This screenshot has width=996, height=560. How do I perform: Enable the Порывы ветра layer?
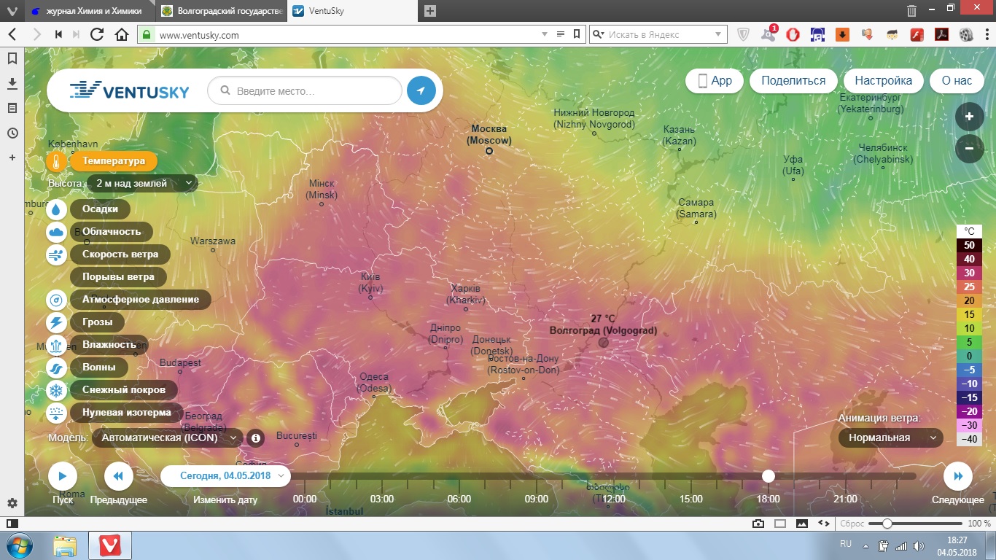(118, 277)
